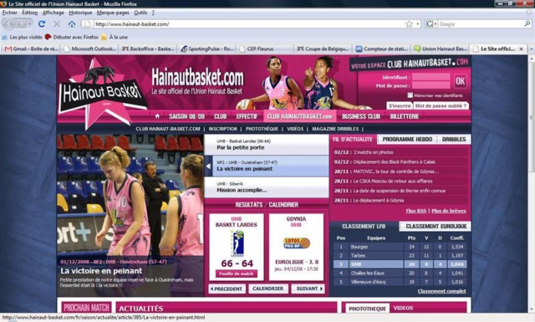Open the Fichier menu
The height and width of the screenshot is (322, 535).
click(9, 13)
